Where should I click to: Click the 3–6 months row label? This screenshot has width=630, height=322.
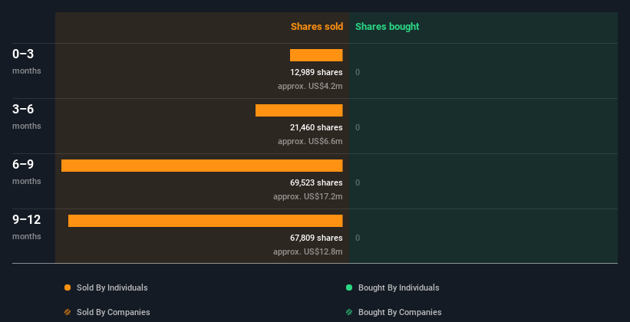27,117
